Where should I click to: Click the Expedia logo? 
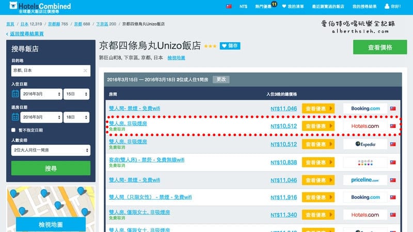(365, 144)
